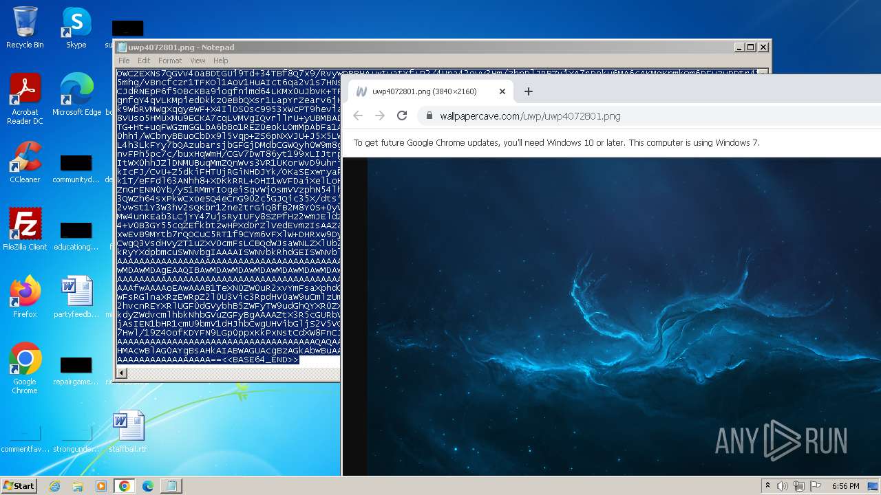Click Notepad title bar icon
Viewport: 881px width, 495px height.
[x=122, y=47]
